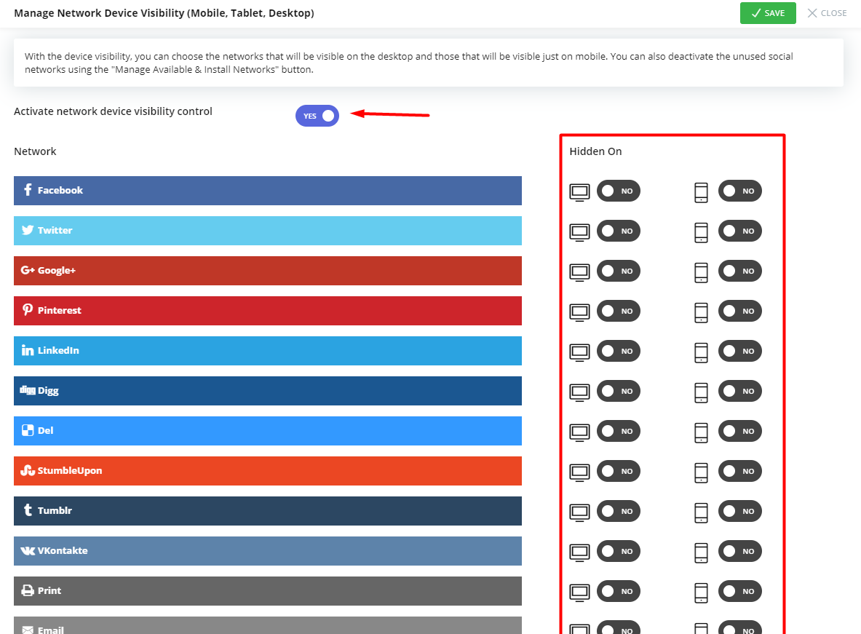The width and height of the screenshot is (861, 634).
Task: Select the Del network bar
Action: pos(267,431)
